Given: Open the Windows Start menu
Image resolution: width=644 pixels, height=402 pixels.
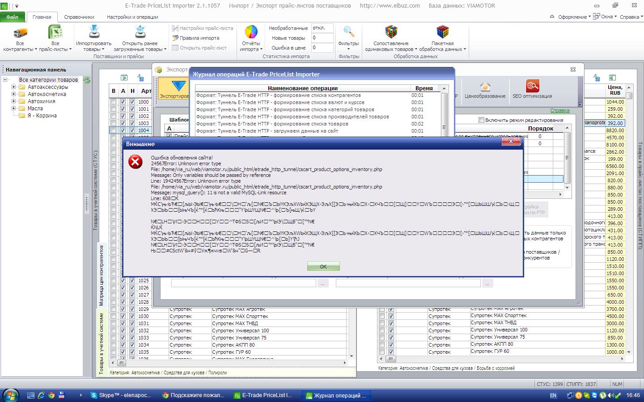Looking at the screenshot, I should pos(10,395).
